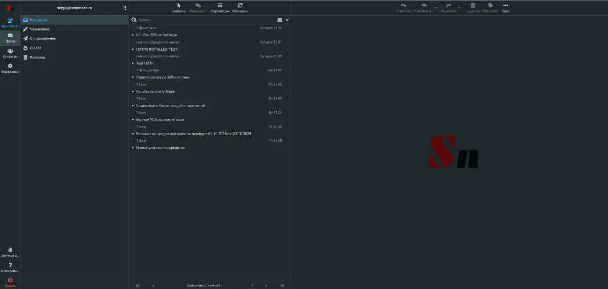
Task: Select the Черновики folder
Action: click(40, 29)
